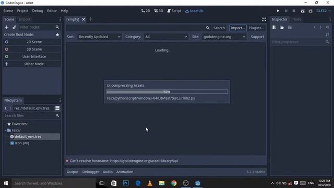Open the Output bottom panel
The width and height of the screenshot is (334, 188).
[x=73, y=172]
